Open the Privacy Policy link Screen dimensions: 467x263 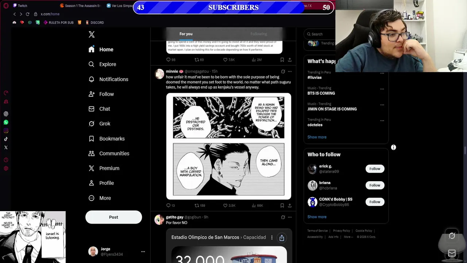click(341, 231)
